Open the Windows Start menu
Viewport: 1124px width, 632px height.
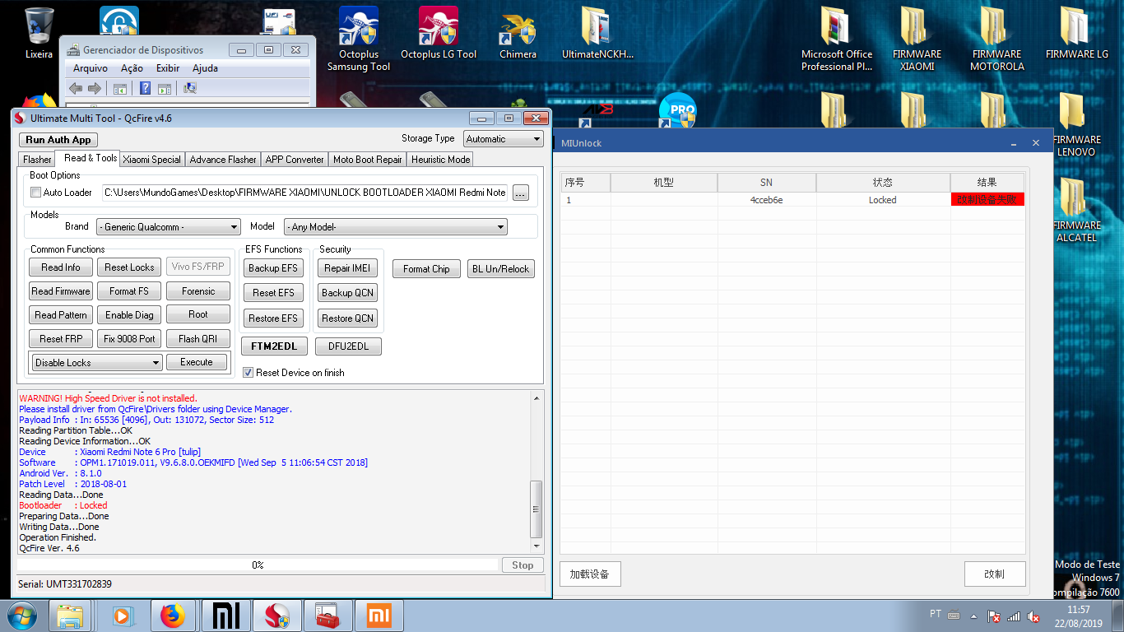point(21,616)
